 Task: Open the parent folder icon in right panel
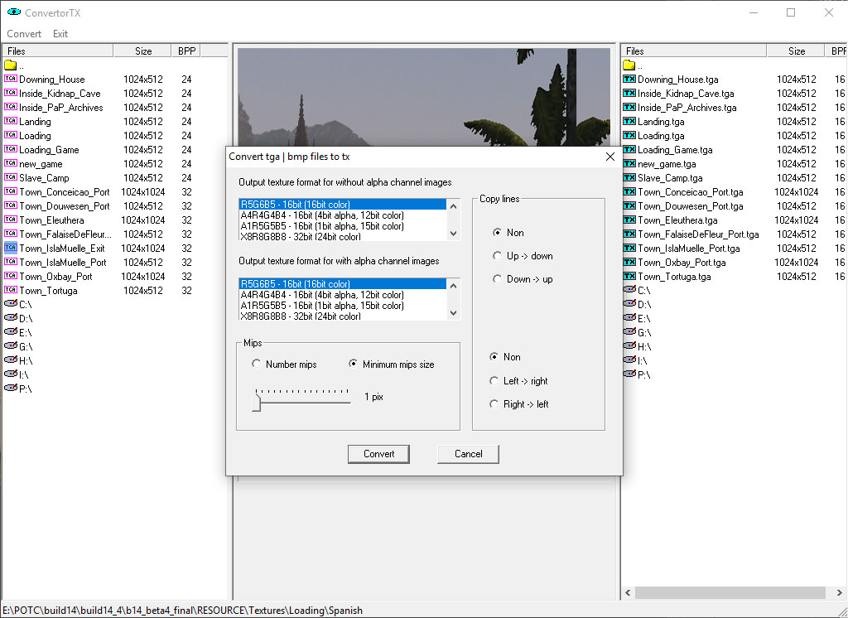tap(629, 65)
